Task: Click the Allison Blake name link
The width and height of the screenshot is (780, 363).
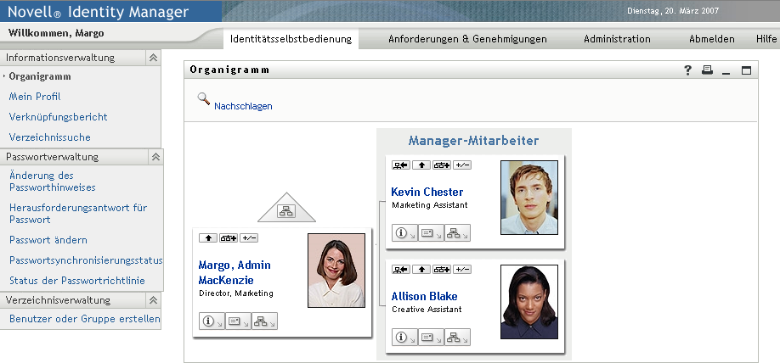Action: (x=424, y=297)
